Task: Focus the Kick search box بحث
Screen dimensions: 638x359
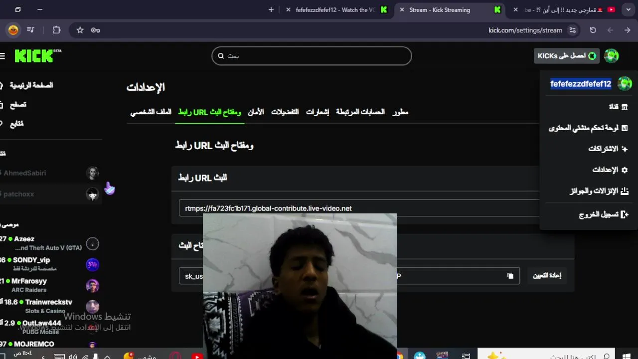Action: pyautogui.click(x=312, y=56)
